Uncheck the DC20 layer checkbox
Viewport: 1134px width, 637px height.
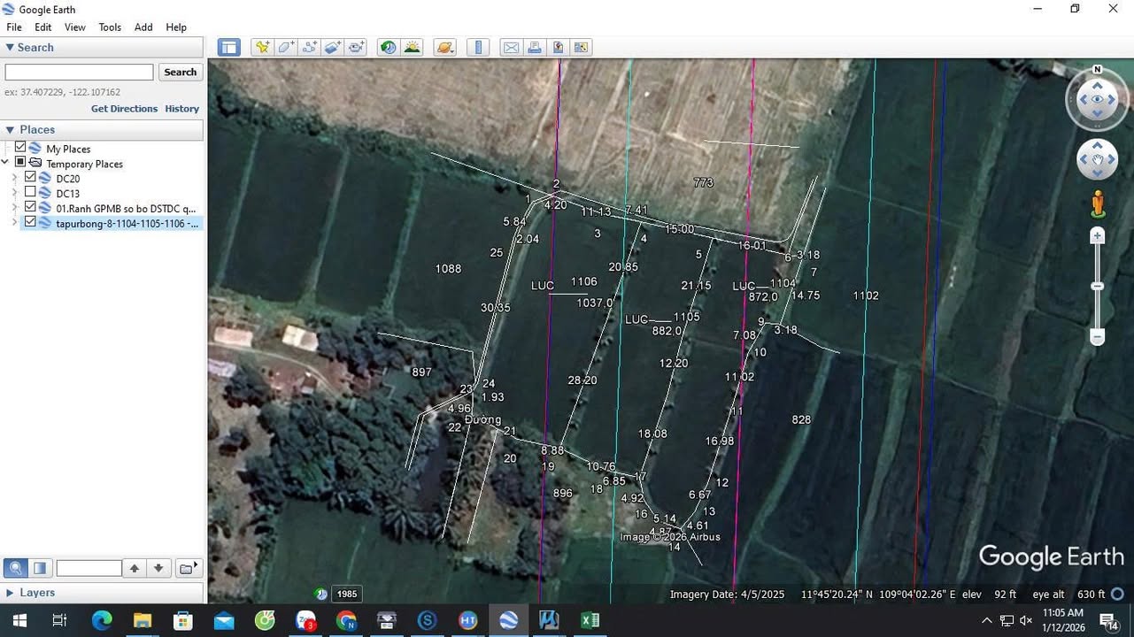tap(30, 178)
